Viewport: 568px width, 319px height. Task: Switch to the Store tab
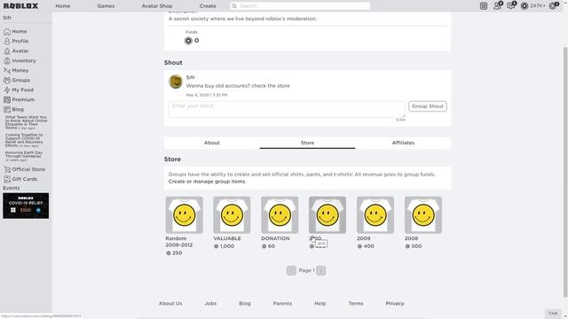click(x=308, y=143)
